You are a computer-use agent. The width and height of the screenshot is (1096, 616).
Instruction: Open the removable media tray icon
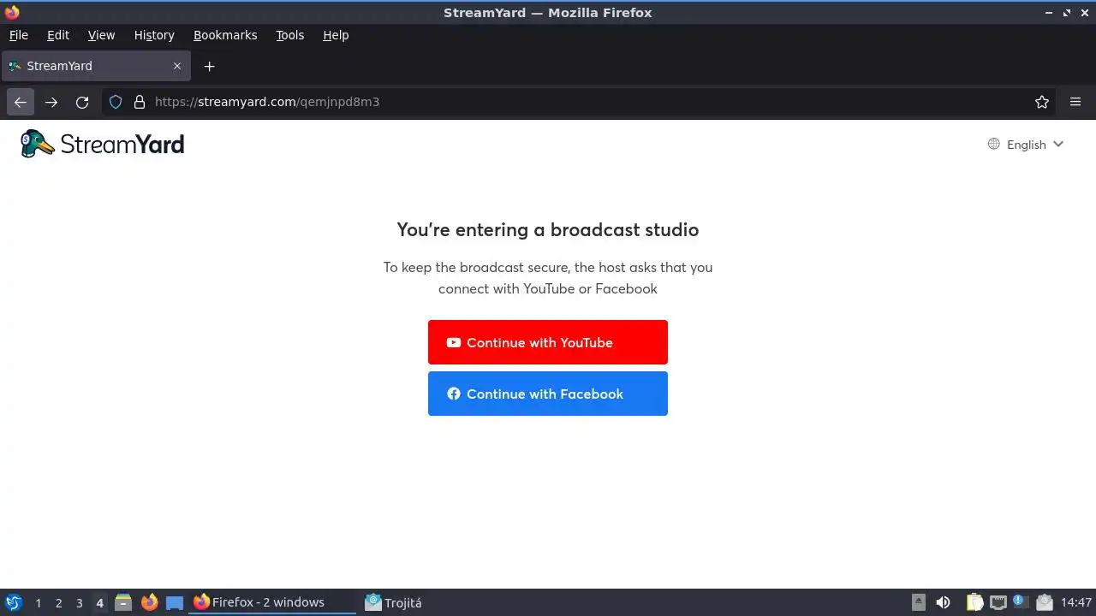point(919,602)
